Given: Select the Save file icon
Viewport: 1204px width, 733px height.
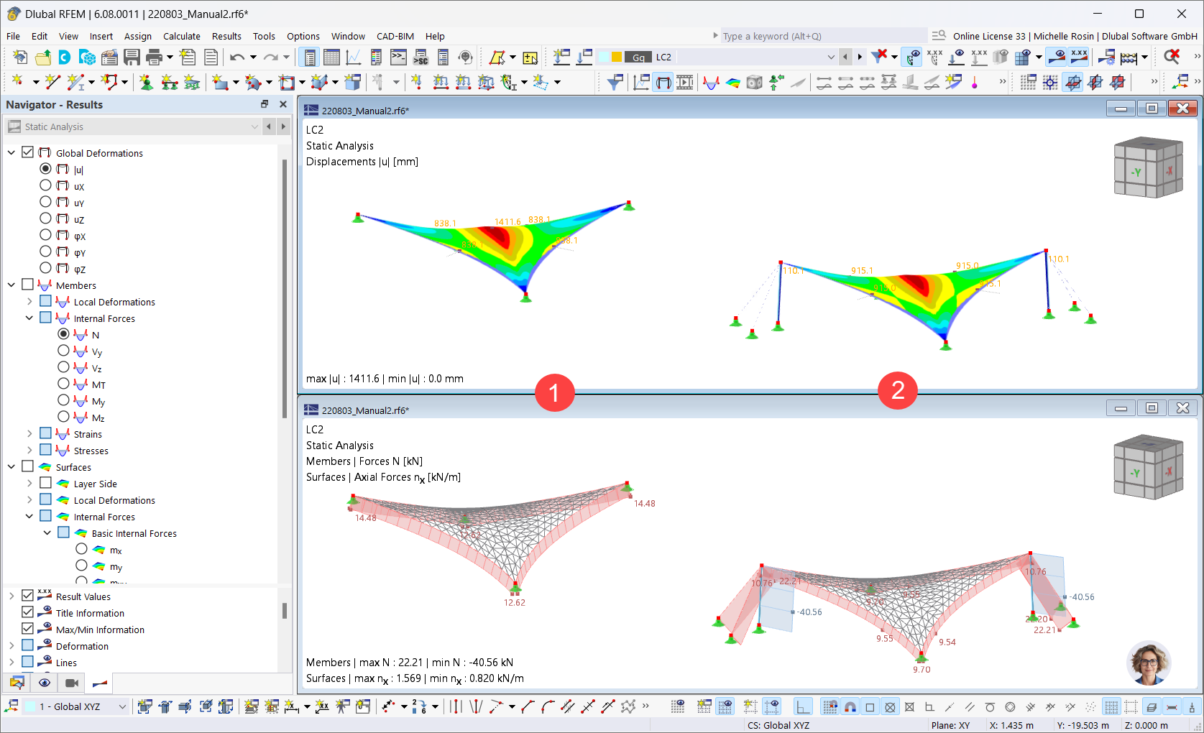Looking at the screenshot, I should [x=132, y=57].
